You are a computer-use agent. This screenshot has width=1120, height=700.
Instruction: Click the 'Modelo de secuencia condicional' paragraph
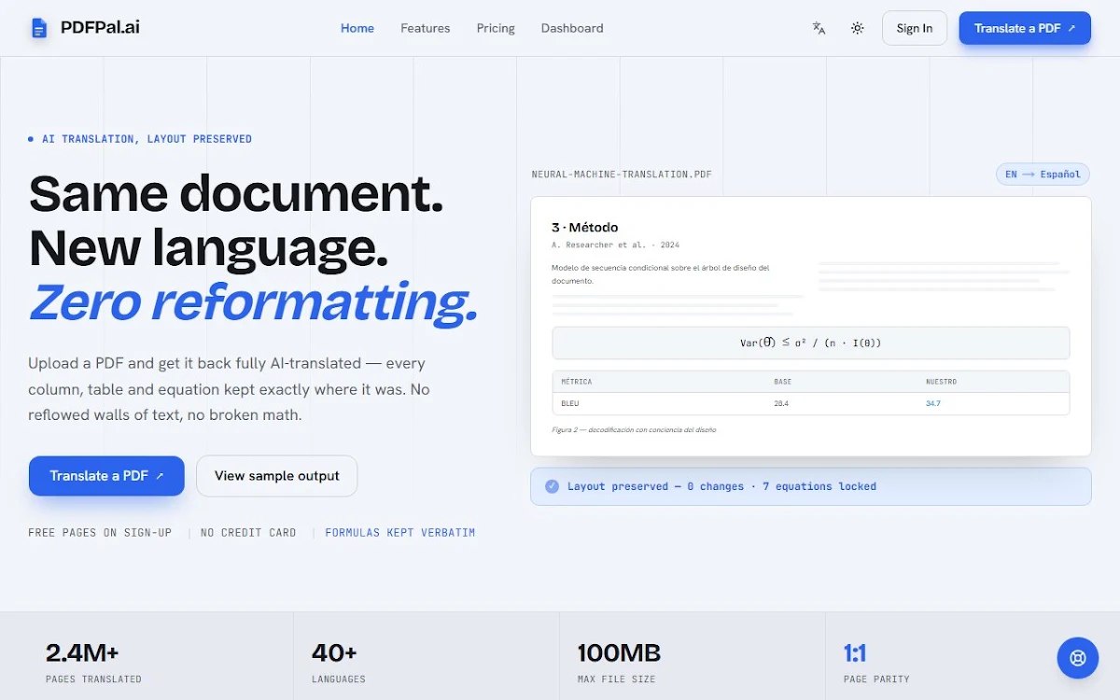point(661,273)
